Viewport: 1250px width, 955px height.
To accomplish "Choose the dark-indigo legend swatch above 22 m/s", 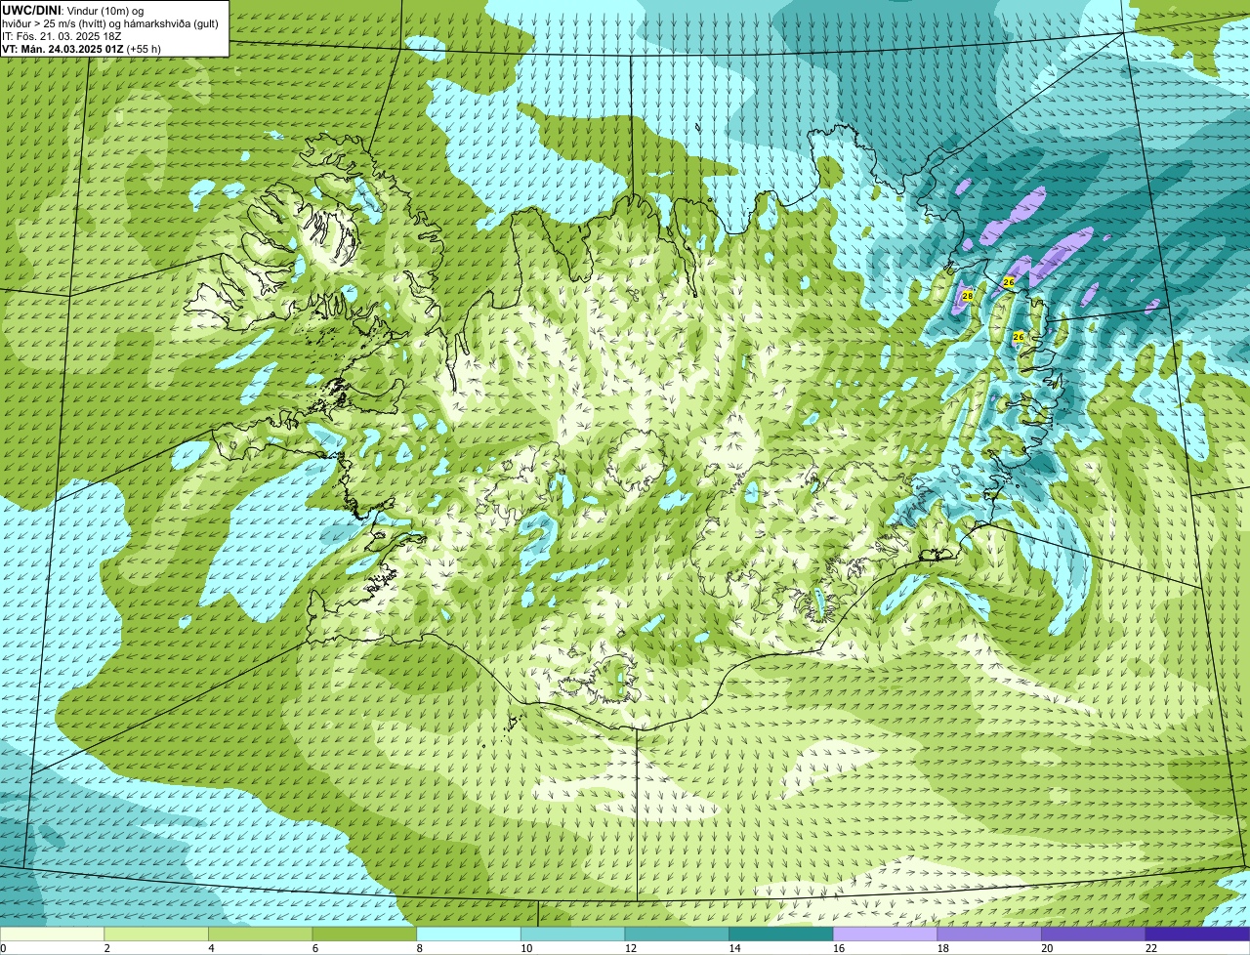I will click(x=1197, y=934).
